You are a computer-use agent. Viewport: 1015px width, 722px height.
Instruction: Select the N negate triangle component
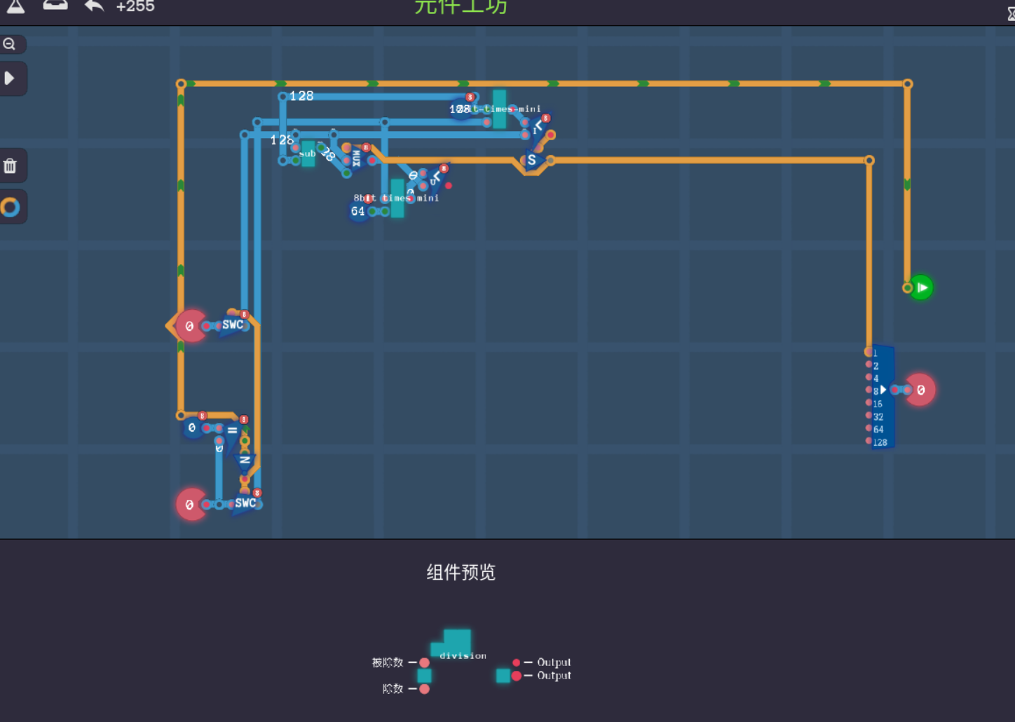click(x=245, y=461)
